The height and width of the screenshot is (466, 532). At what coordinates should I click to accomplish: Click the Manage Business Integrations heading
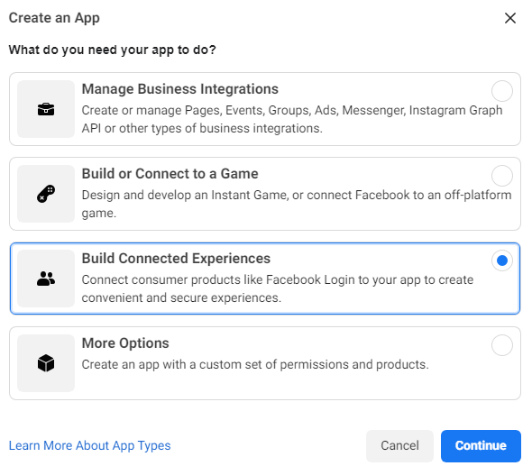point(179,89)
